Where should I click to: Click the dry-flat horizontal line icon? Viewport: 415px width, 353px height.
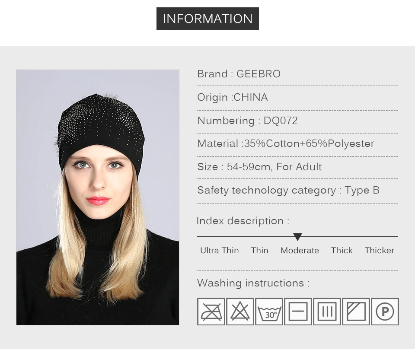(x=298, y=312)
